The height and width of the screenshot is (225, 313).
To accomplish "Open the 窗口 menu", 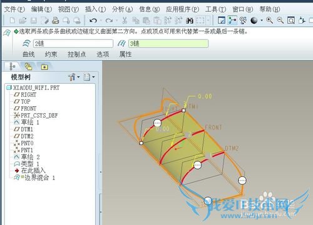I will pos(243,9).
